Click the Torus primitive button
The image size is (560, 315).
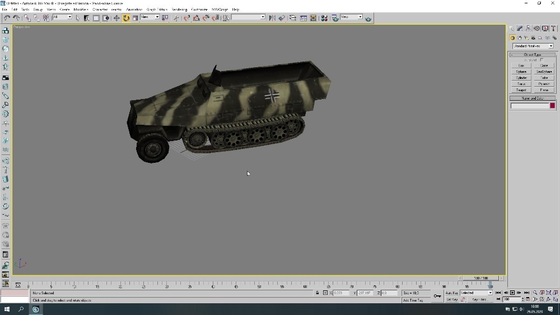click(521, 84)
